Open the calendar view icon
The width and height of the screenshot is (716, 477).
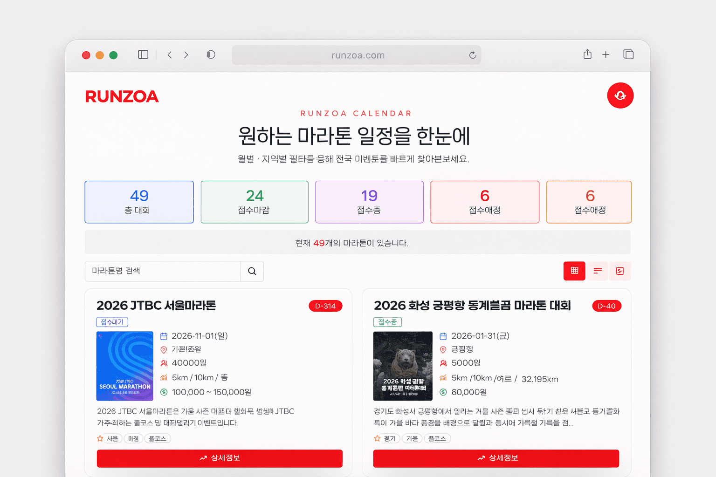[x=620, y=271]
